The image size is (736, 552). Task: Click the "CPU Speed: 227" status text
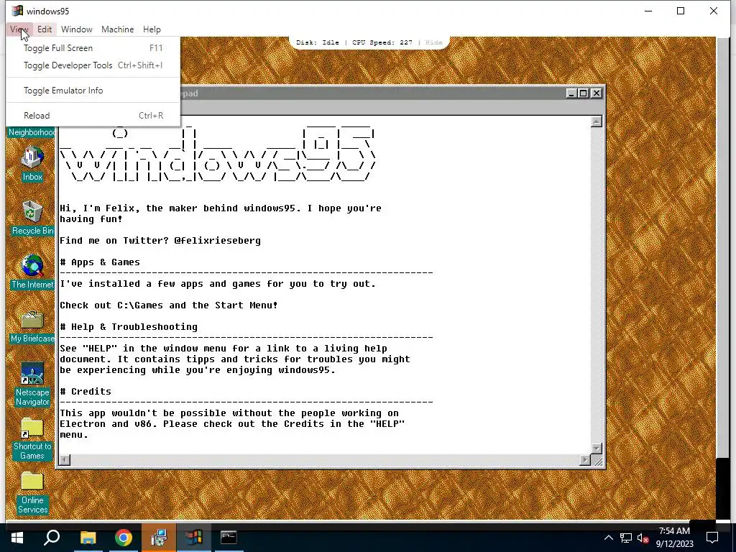(x=382, y=42)
